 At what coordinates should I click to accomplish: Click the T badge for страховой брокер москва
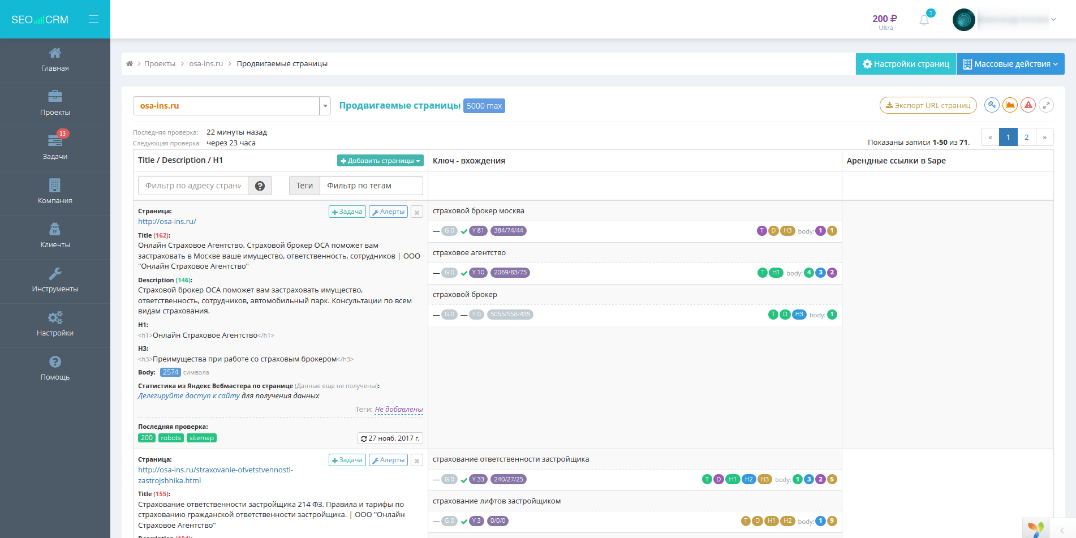point(762,231)
